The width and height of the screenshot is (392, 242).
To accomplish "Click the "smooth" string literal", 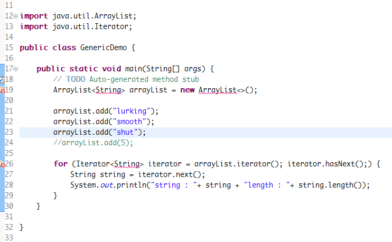I will (x=129, y=122).
